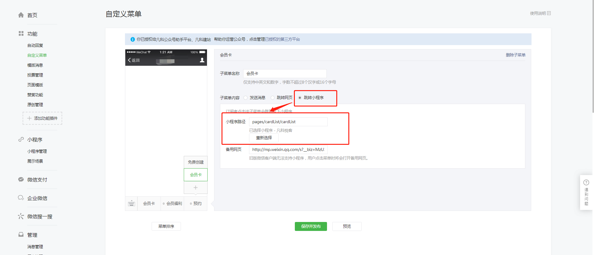
Task: Select the highlighted 会员卡 submenu in preview
Action: (x=196, y=175)
